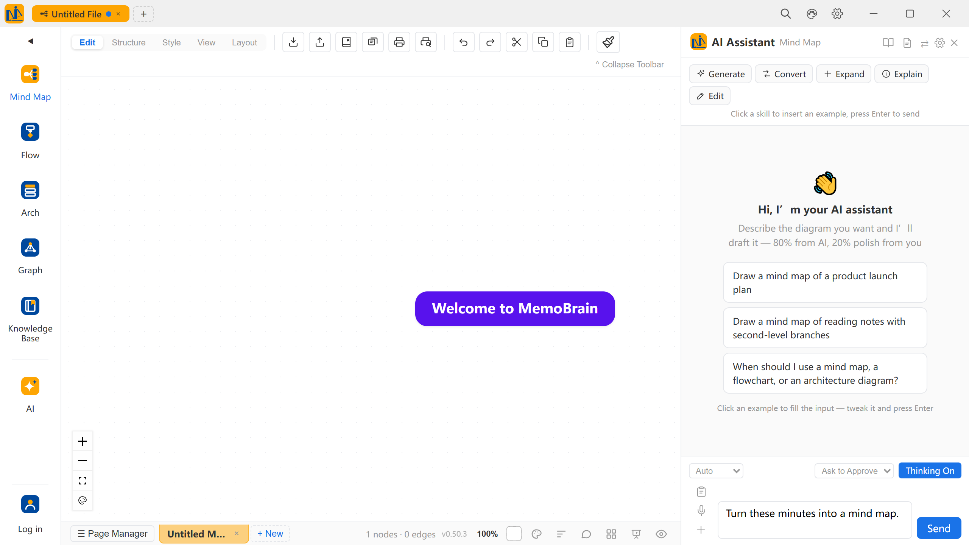
Task: Switch to the View tab
Action: [x=206, y=42]
